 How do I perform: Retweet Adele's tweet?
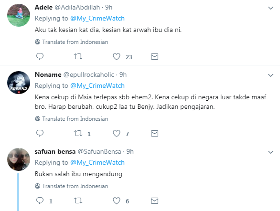pos(78,56)
